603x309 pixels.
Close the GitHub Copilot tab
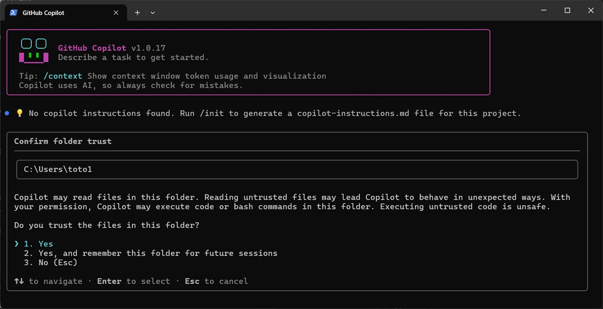pyautogui.click(x=116, y=13)
